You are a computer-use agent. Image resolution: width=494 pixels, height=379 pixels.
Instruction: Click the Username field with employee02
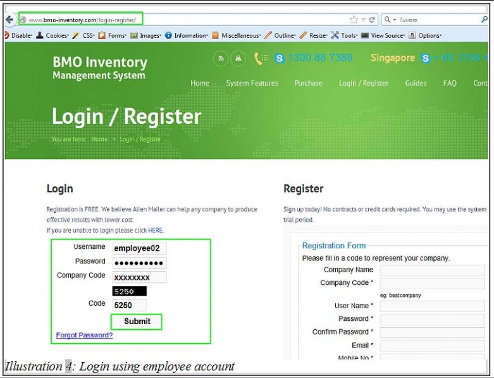(x=139, y=248)
